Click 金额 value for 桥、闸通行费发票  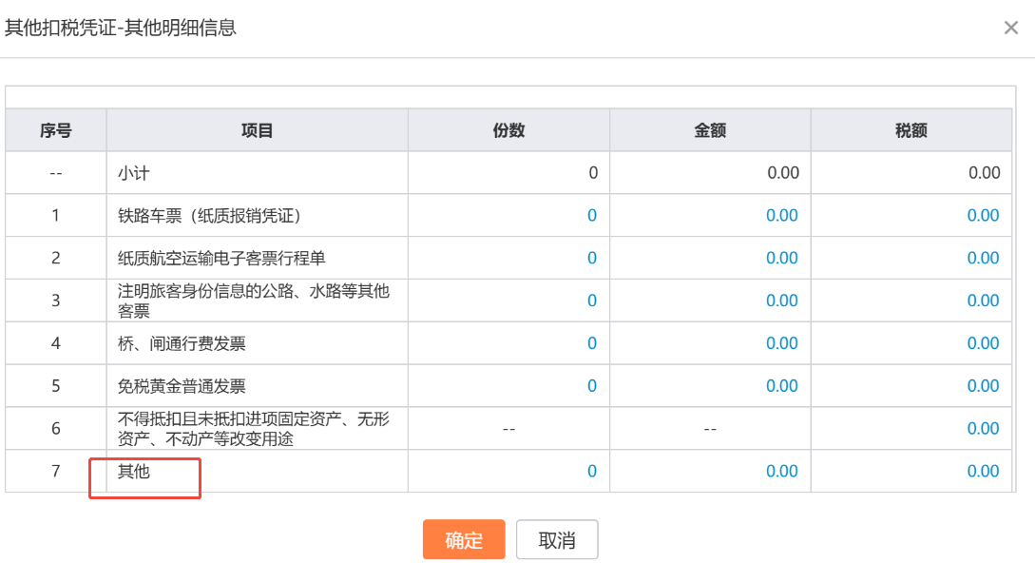click(781, 343)
